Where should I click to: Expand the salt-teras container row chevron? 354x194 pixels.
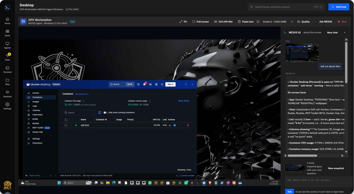(x=71, y=125)
